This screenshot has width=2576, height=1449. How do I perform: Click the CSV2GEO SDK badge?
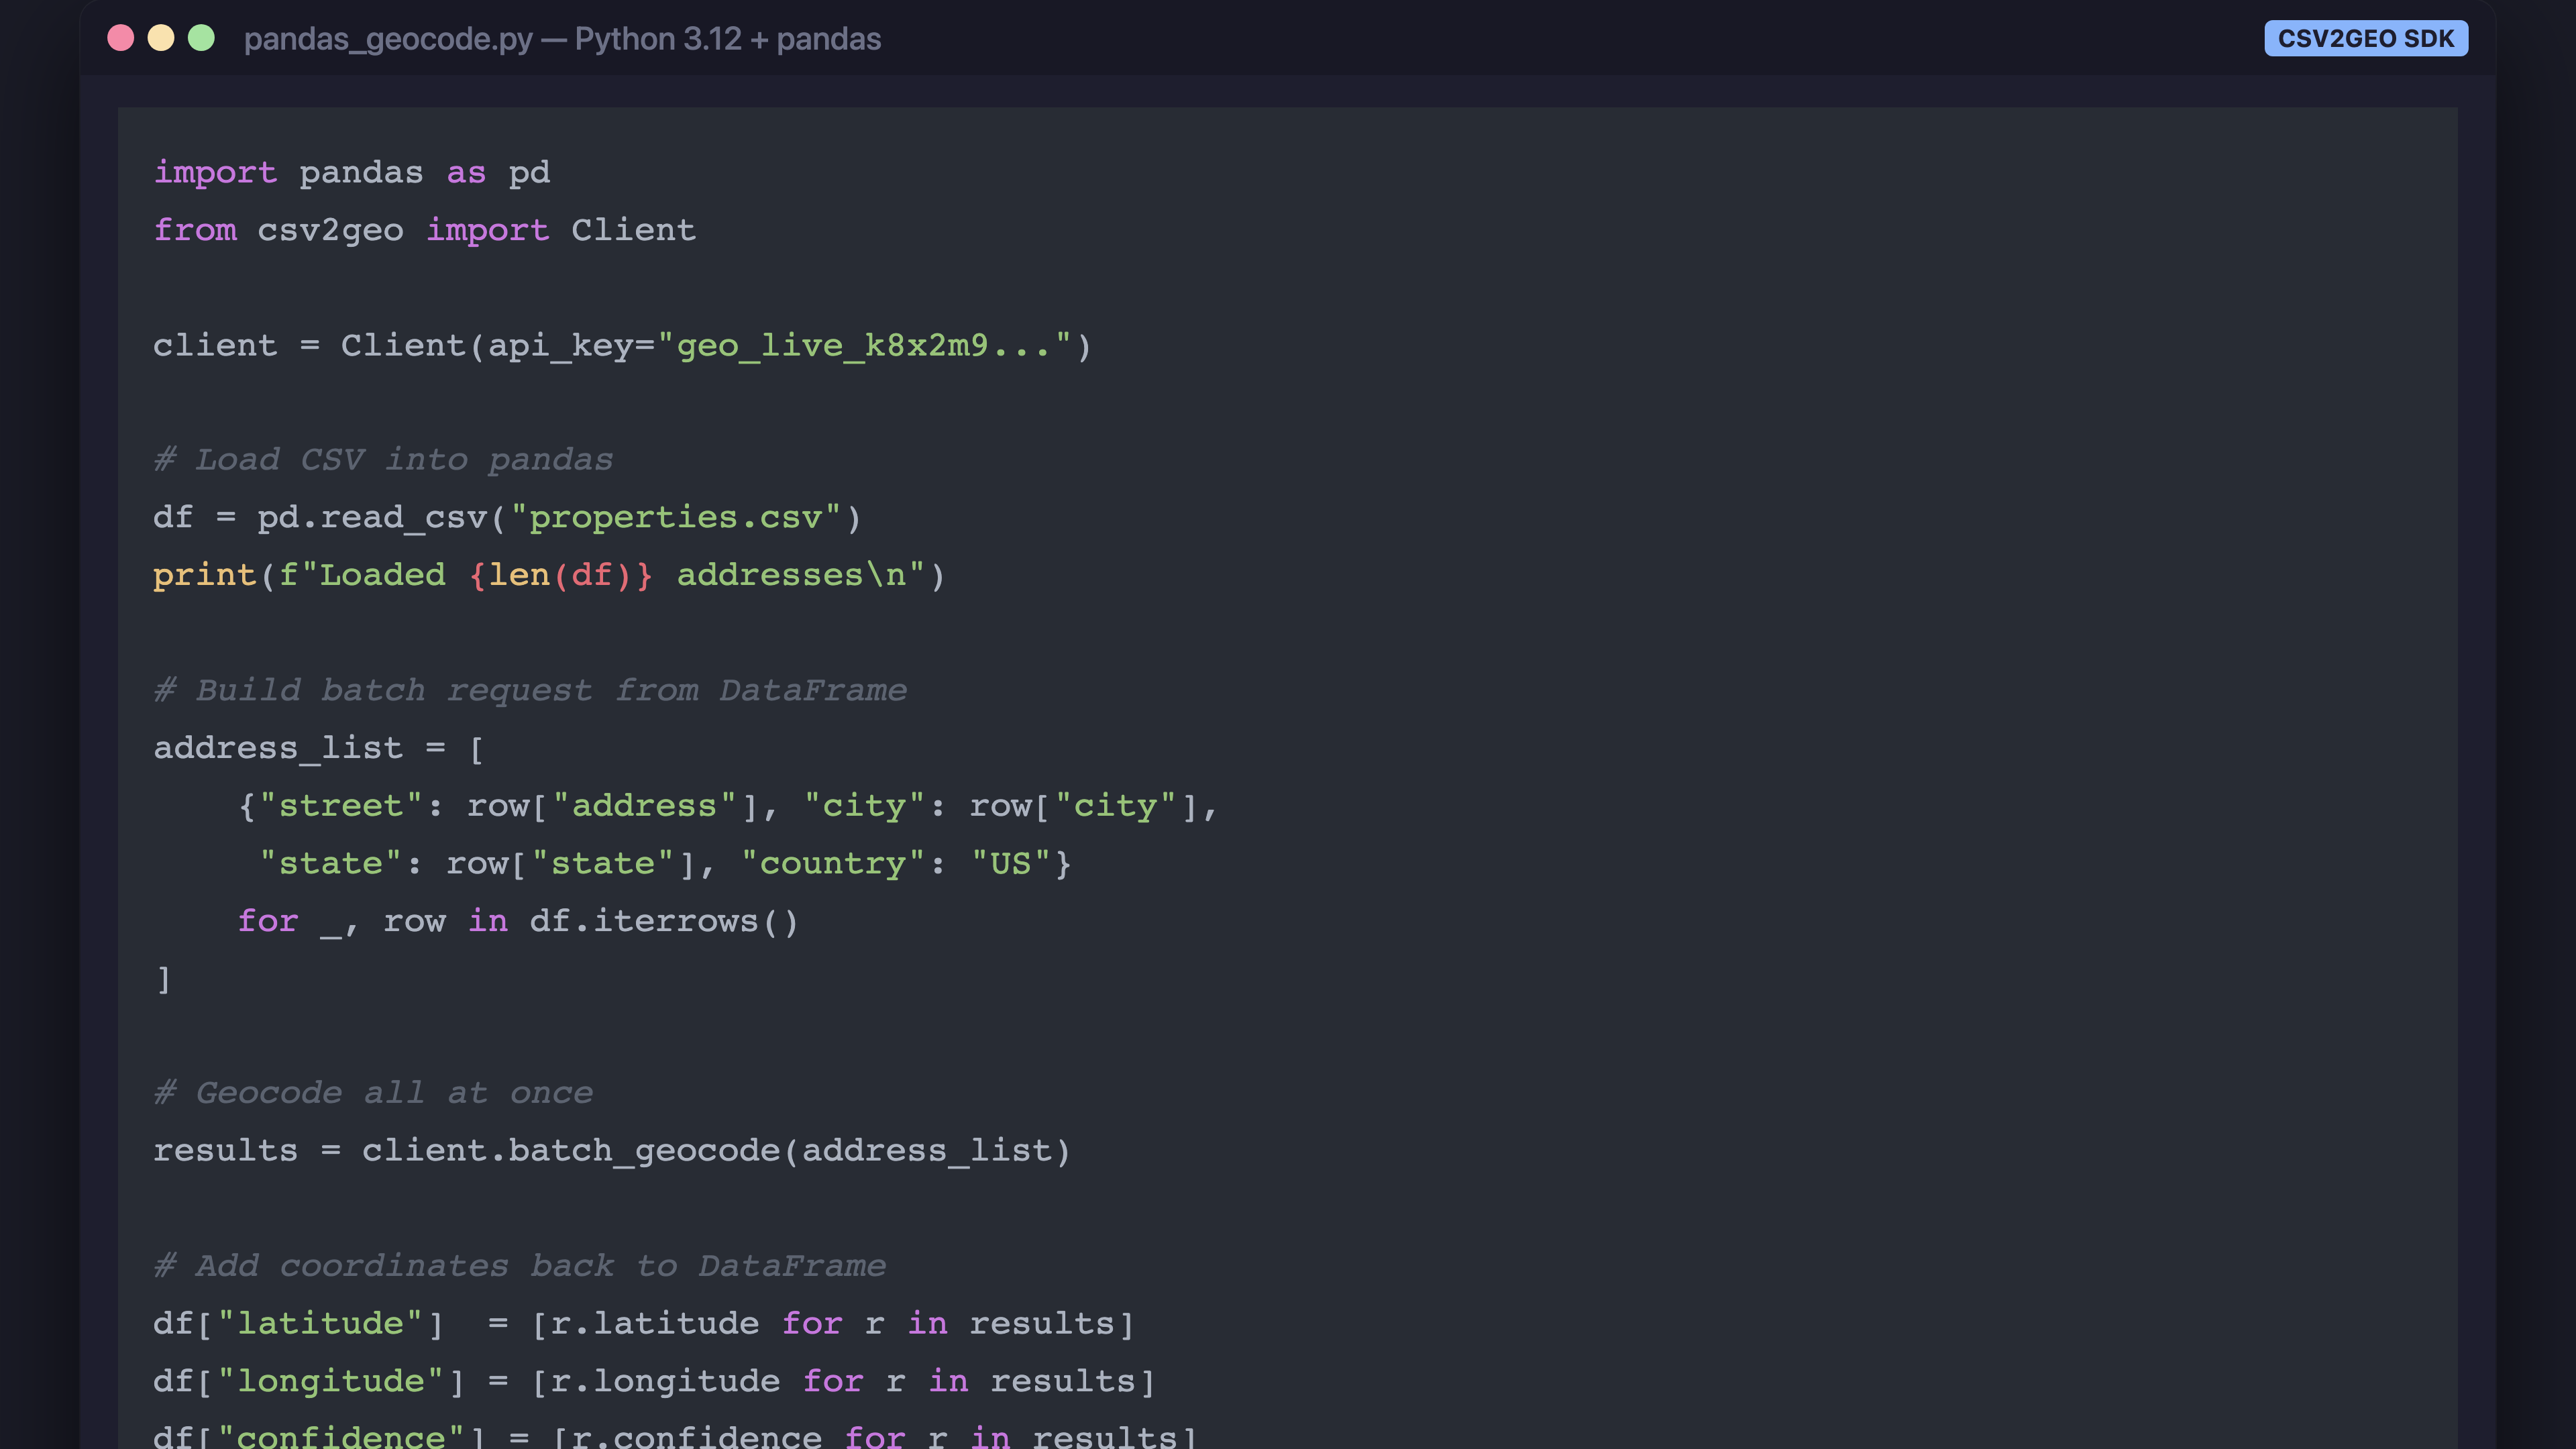2365,39
